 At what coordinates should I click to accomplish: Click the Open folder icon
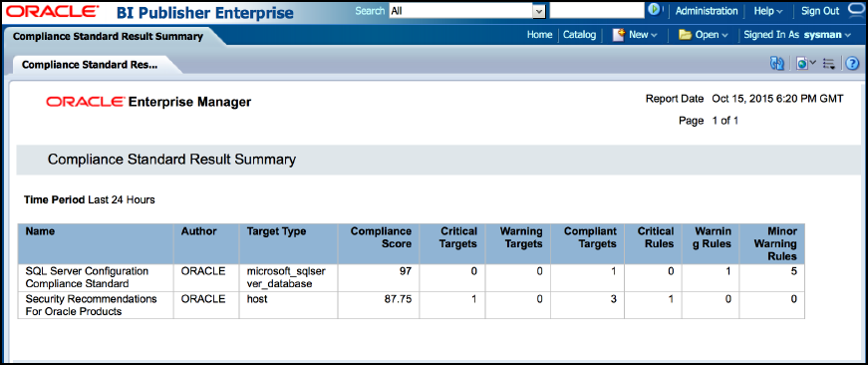[x=686, y=35]
